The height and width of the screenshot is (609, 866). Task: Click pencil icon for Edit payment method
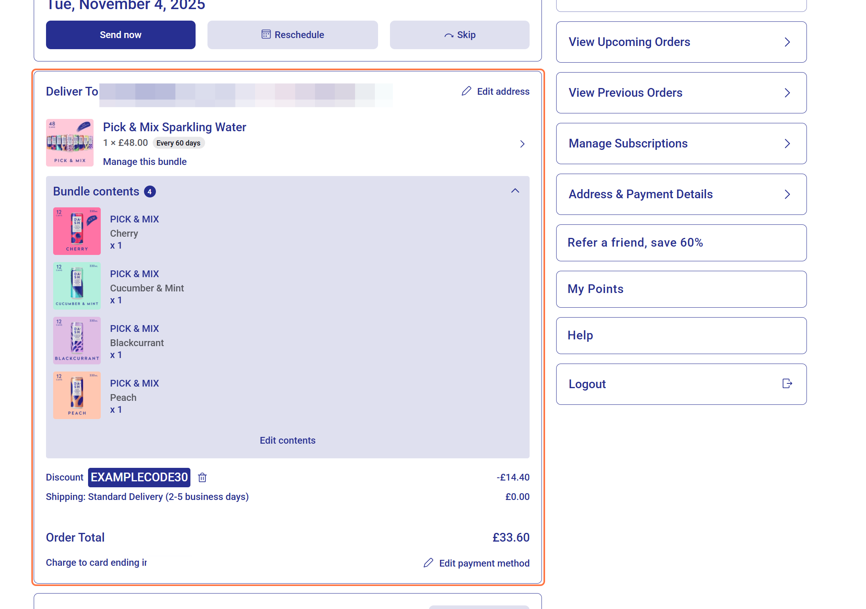428,563
